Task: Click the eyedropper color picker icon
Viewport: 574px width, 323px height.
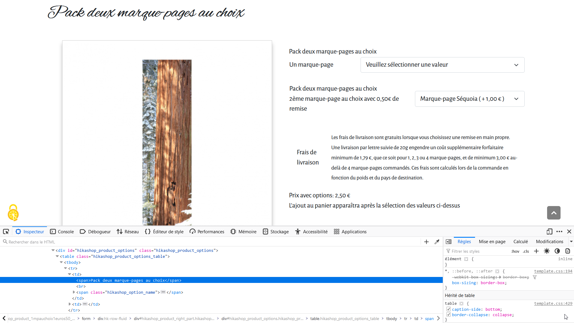Action: pos(437,242)
